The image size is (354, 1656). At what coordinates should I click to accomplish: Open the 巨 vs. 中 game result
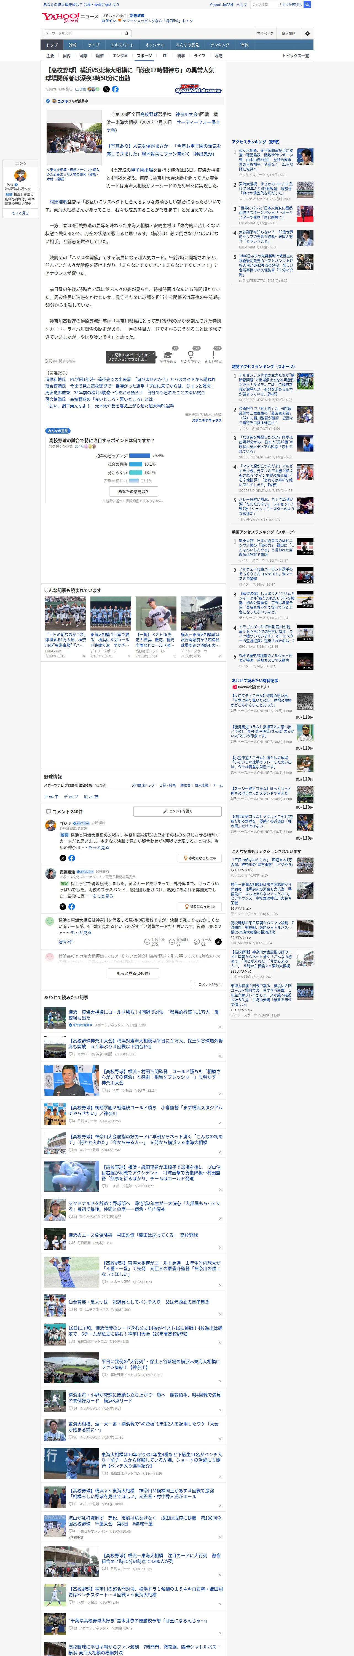click(51, 797)
